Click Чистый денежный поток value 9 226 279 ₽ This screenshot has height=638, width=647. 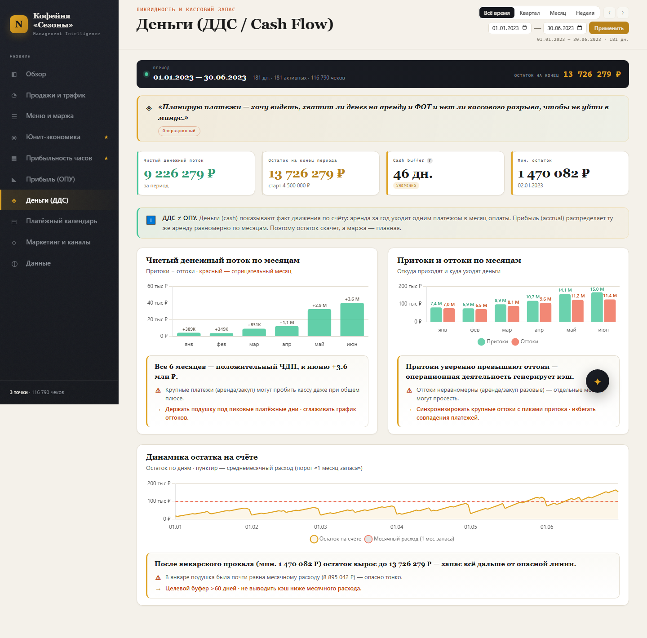coord(180,174)
